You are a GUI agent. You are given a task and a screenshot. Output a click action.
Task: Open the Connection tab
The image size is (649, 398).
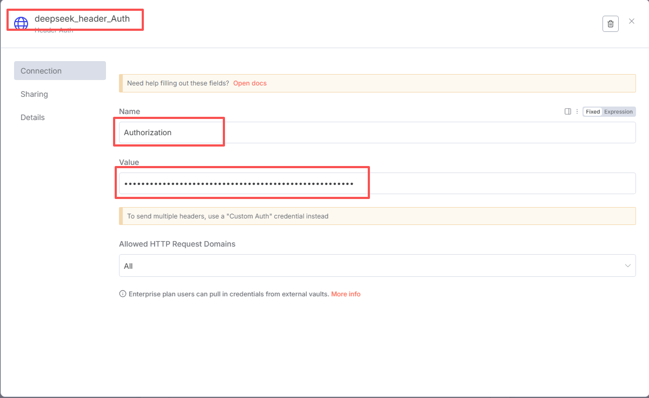tap(60, 71)
